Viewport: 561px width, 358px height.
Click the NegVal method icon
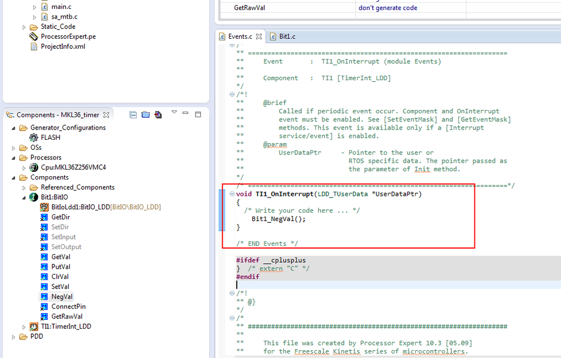(x=44, y=297)
